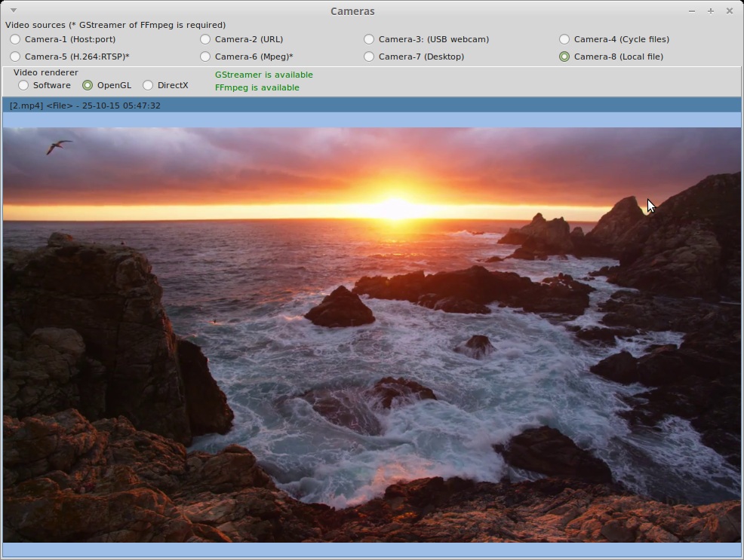Switch video renderer to Software

tap(23, 85)
